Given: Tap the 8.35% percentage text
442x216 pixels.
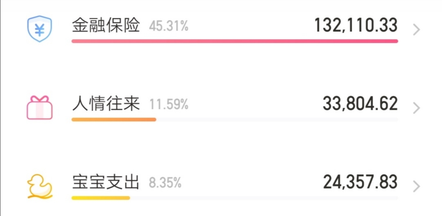Looking at the screenshot, I should click(165, 183).
